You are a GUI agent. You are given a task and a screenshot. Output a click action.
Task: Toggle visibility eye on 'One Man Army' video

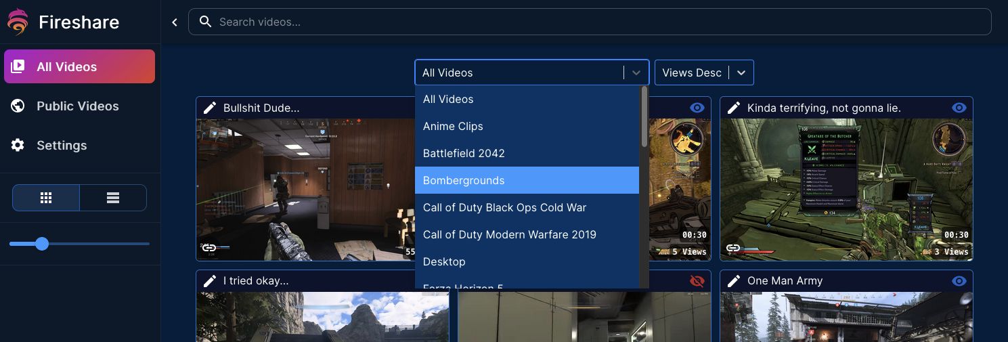point(959,280)
